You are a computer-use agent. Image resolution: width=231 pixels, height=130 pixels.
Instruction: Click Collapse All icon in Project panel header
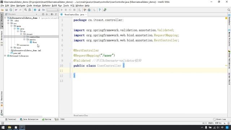[47, 14]
